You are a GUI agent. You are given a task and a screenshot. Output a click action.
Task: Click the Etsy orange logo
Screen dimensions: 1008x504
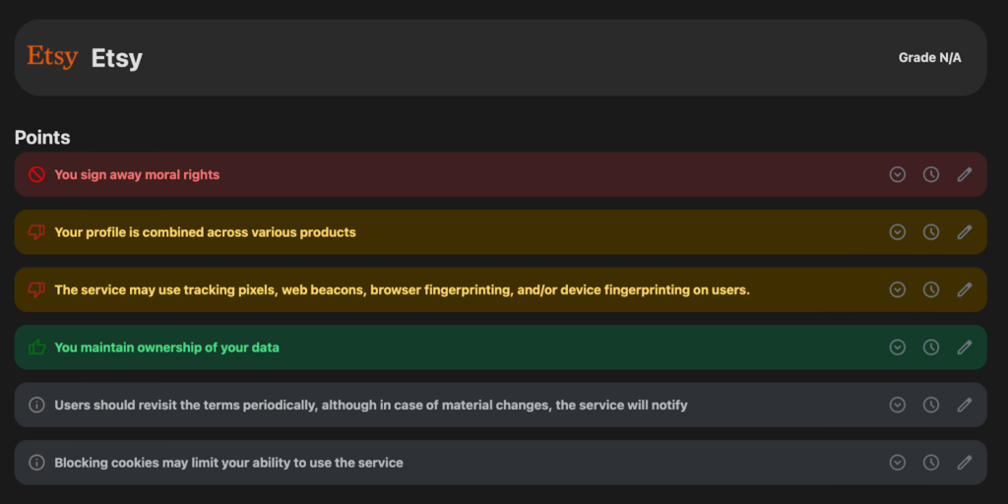52,56
